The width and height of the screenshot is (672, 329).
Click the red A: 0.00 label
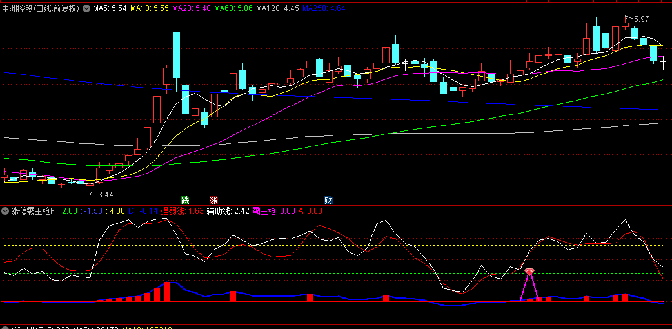pyautogui.click(x=310, y=210)
